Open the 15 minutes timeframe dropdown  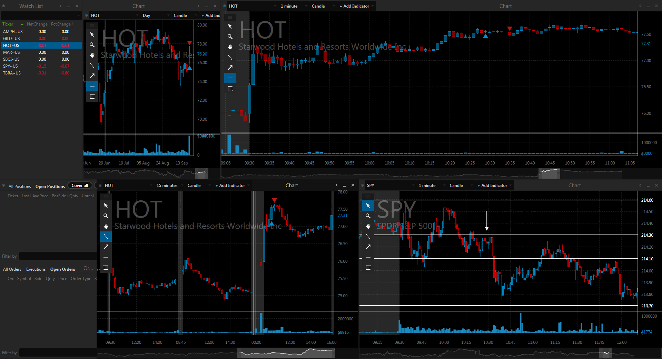tap(169, 186)
